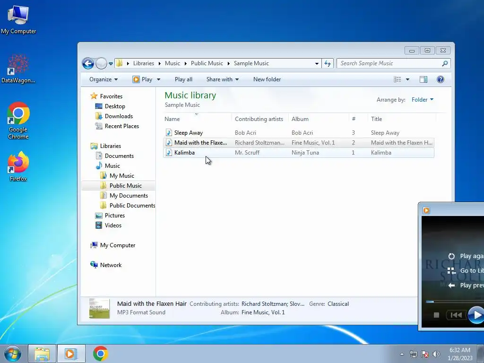
Task: Click the Classical genre value
Action: tap(338, 304)
